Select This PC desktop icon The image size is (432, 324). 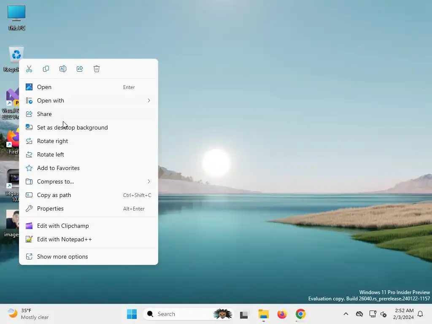coord(16,18)
